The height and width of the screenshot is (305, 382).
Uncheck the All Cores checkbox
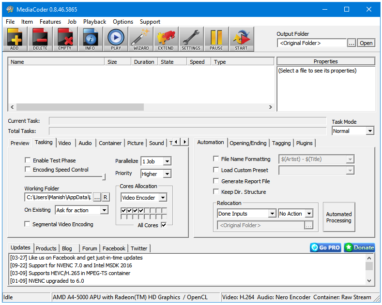pos(164,225)
